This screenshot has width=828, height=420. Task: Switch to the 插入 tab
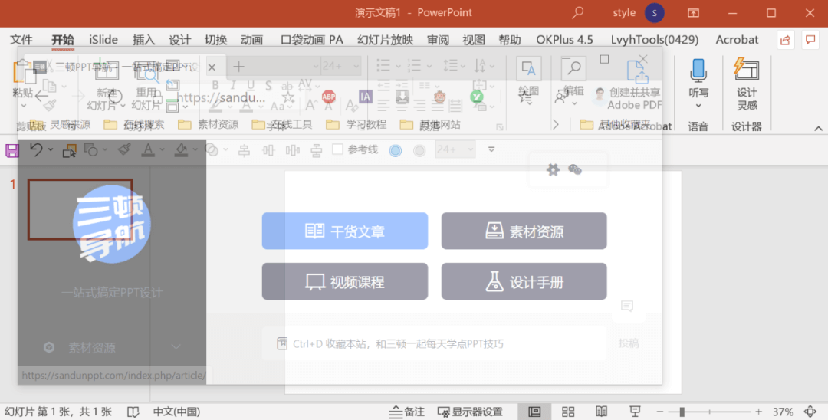[143, 40]
